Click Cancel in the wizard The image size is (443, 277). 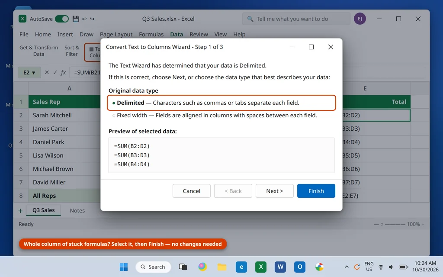(192, 191)
